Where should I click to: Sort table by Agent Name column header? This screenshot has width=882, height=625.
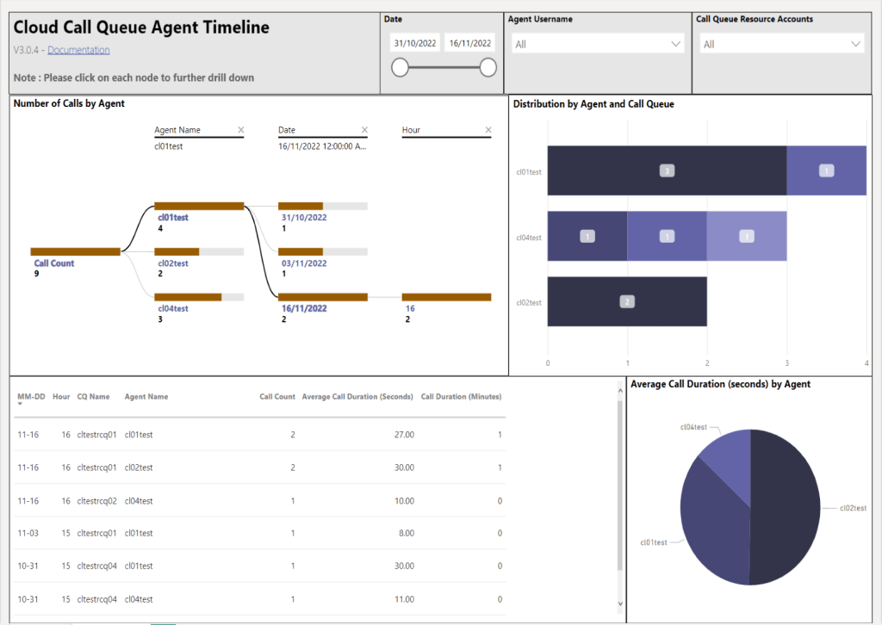pos(146,397)
